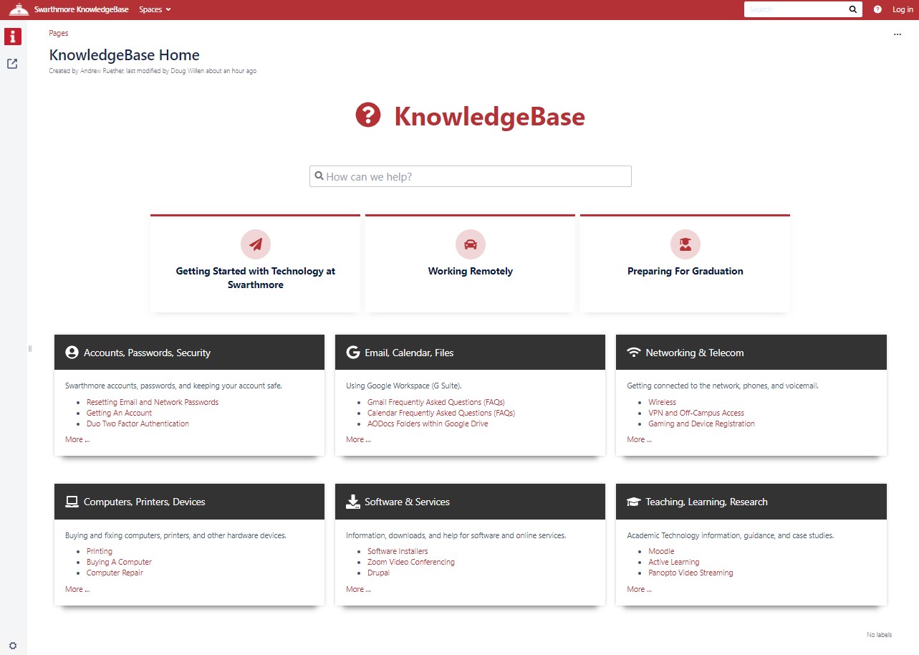The image size is (919, 655).
Task: Open AODocs Folders within Google Drive
Action: (x=428, y=424)
